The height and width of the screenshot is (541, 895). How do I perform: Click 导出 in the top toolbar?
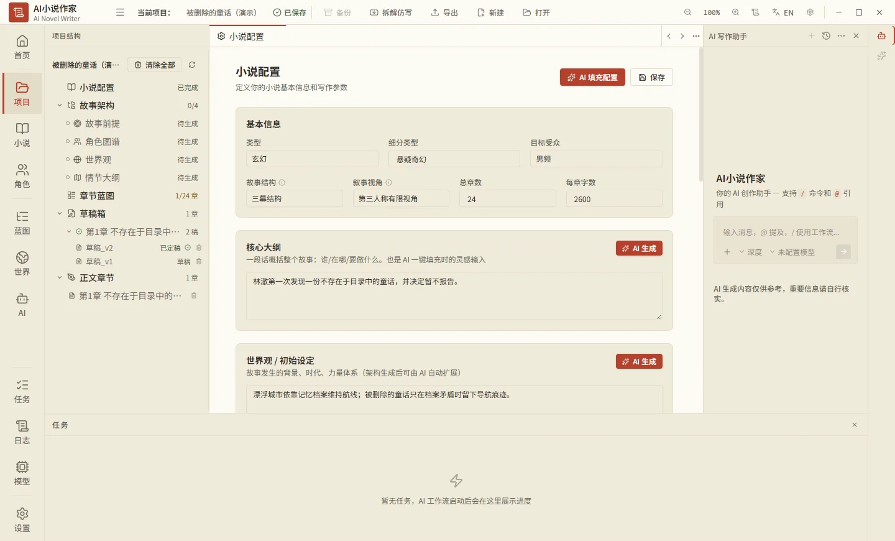(x=444, y=12)
